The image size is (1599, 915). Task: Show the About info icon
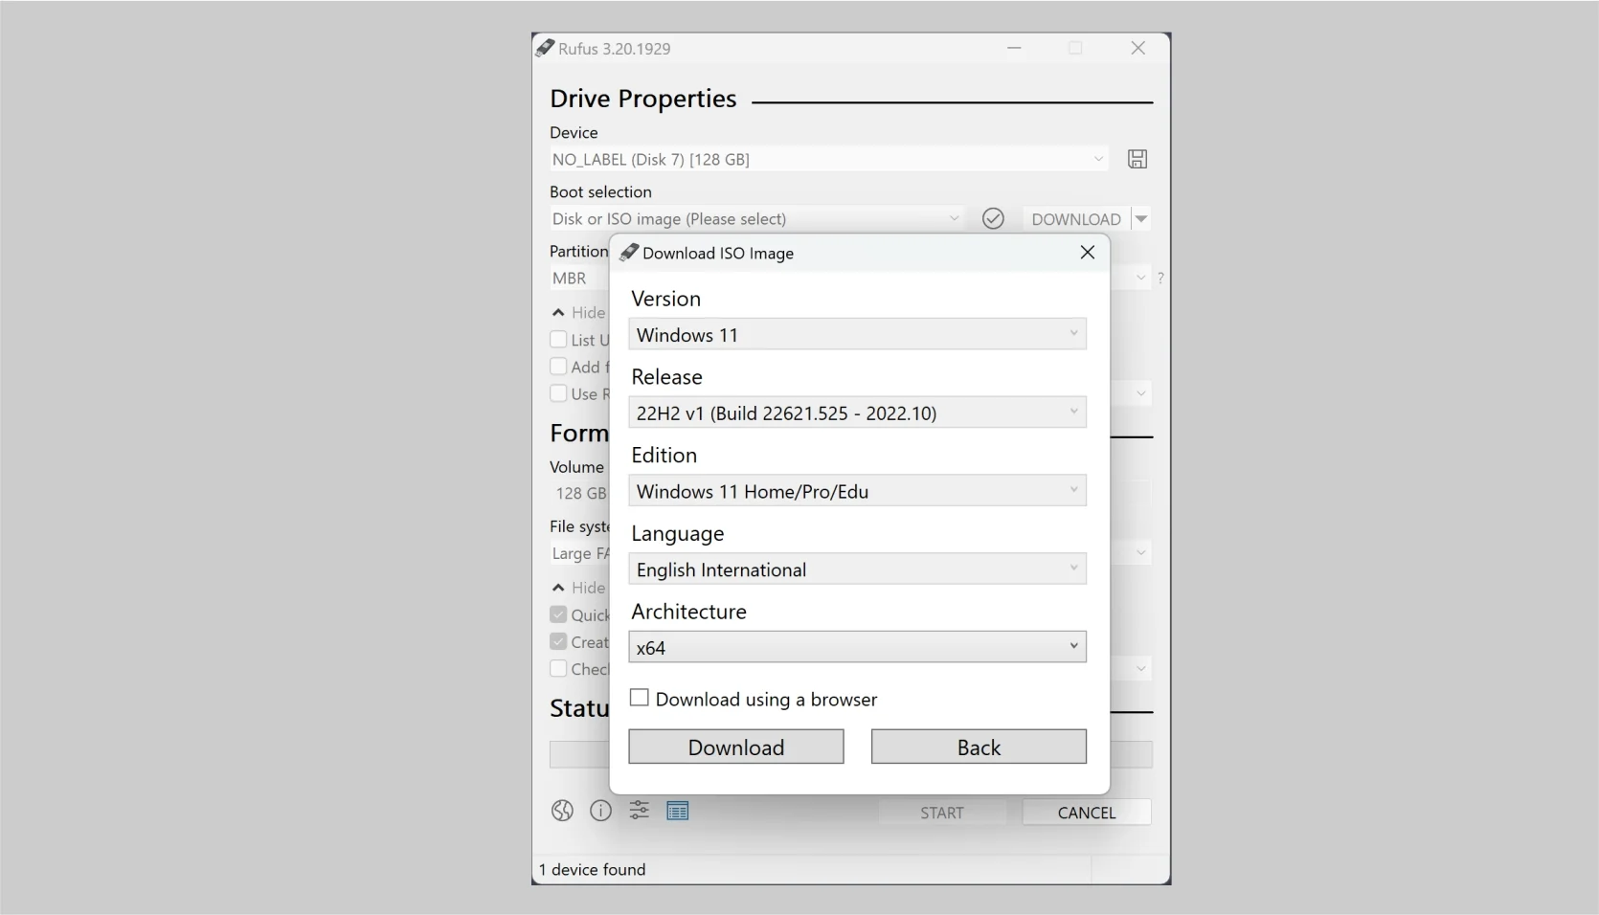(600, 812)
